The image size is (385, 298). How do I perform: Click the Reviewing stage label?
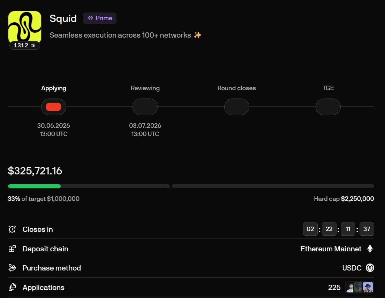pos(145,88)
